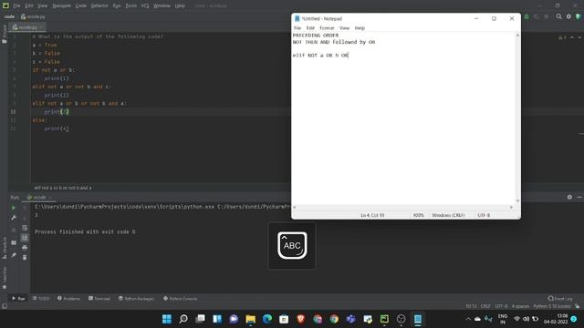Go to previous highlighted problem up arrow
Screen dimensions: 584x328
572,37
